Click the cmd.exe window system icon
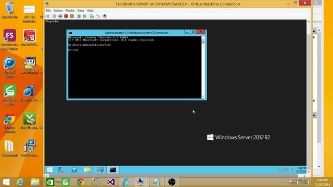The image size is (333, 187). (70, 33)
